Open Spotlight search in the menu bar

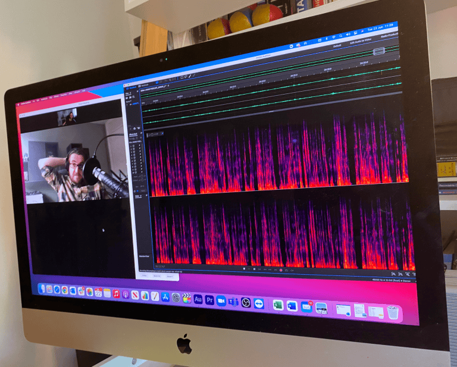click(341, 36)
